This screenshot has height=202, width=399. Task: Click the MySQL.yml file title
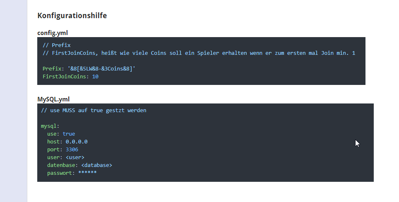pyautogui.click(x=53, y=99)
